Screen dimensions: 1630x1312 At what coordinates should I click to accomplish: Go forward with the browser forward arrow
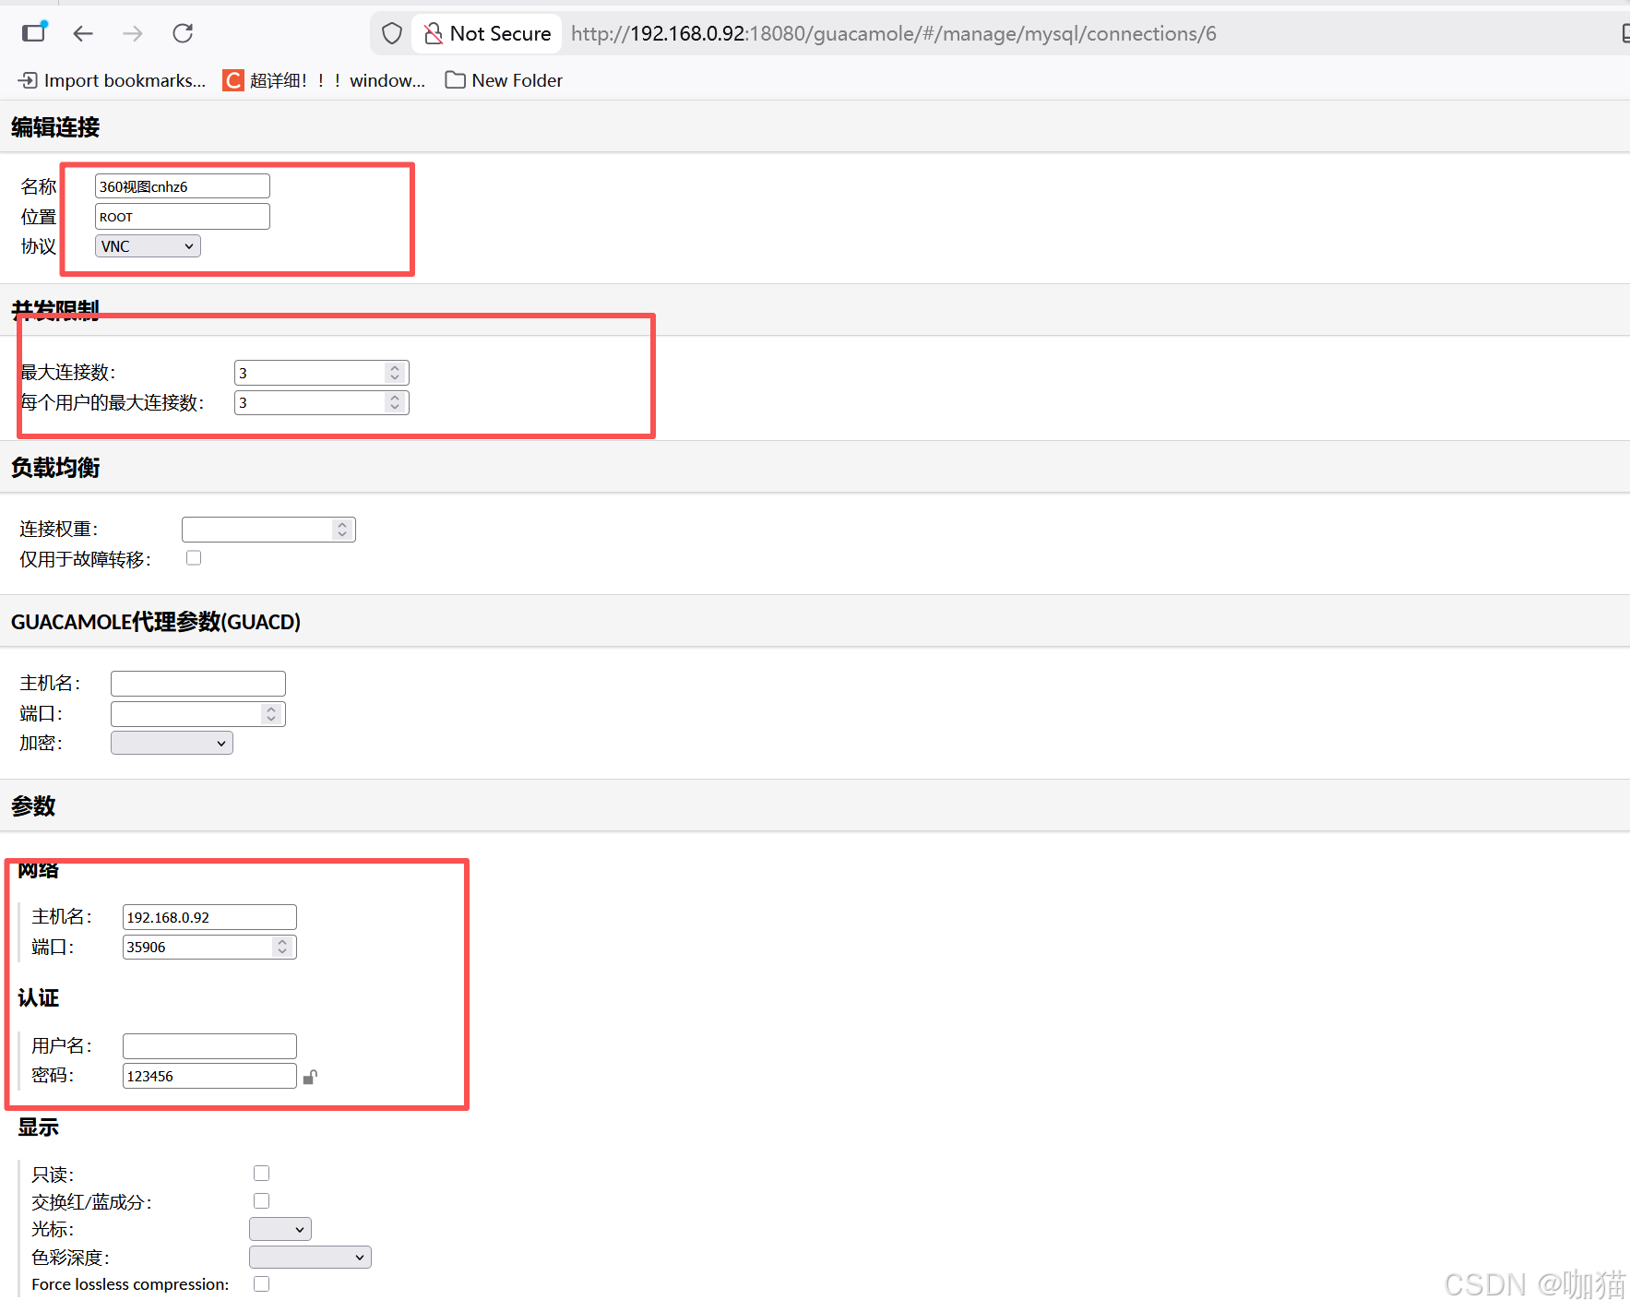[133, 34]
